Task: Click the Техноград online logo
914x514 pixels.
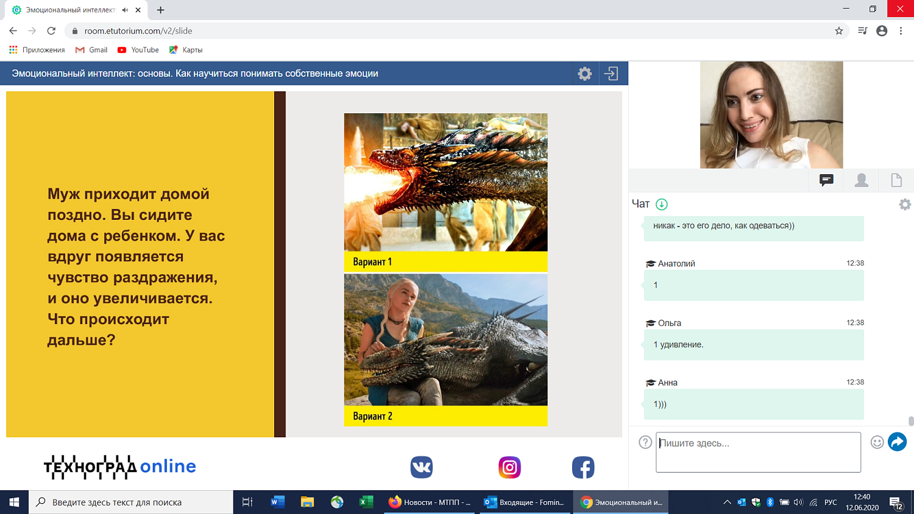Action: tap(120, 467)
